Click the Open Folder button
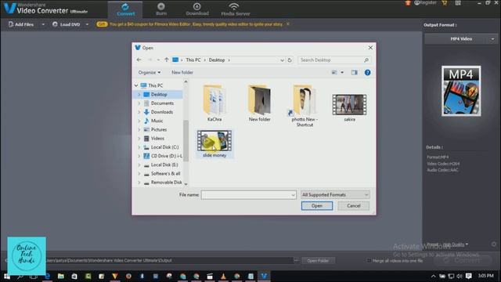 click(318, 261)
